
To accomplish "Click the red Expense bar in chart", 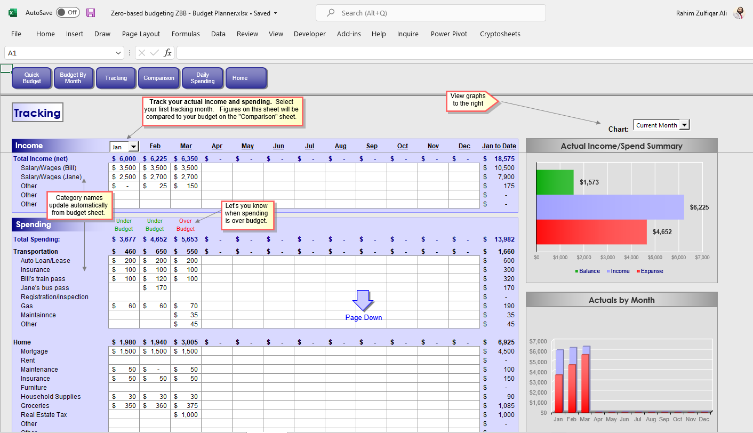I will point(591,232).
